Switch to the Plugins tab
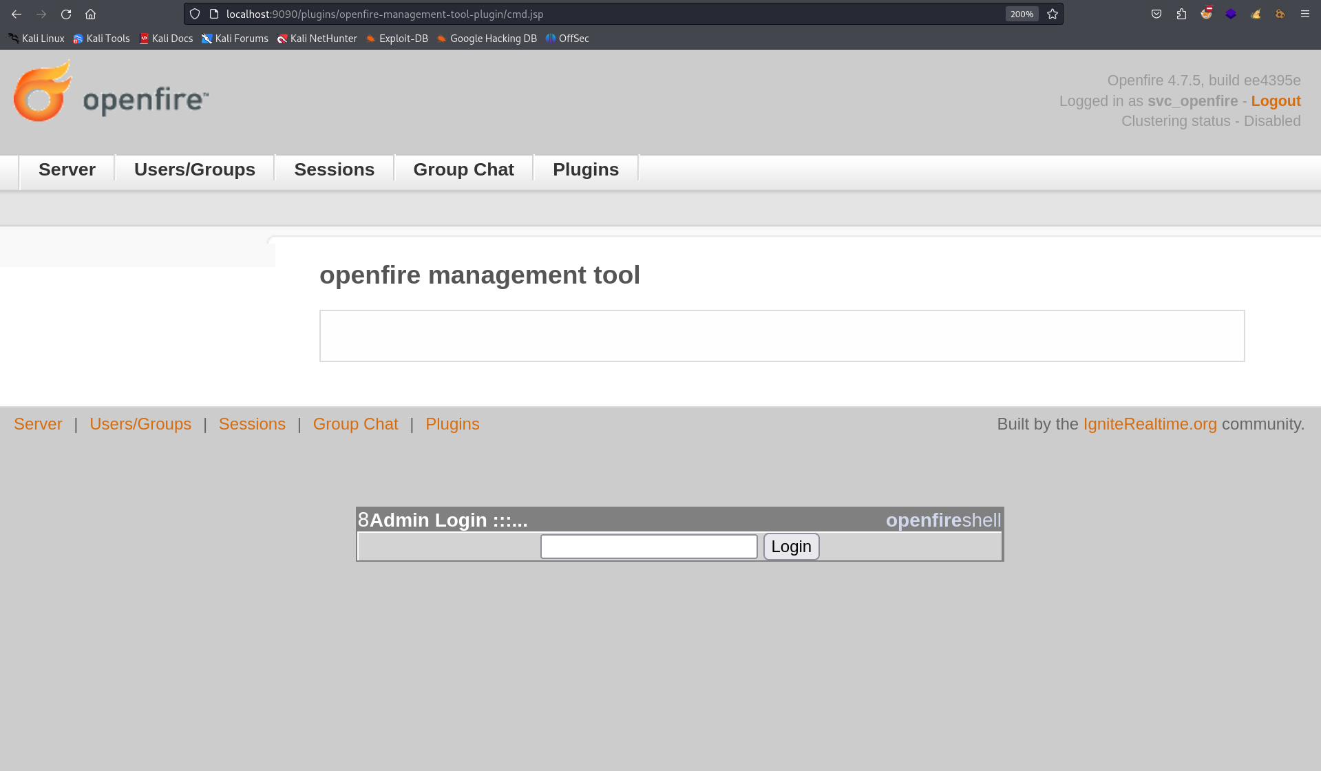This screenshot has width=1321, height=771. [x=586, y=170]
